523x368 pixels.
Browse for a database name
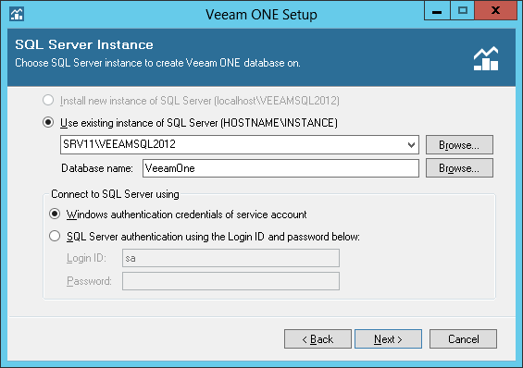(x=459, y=168)
